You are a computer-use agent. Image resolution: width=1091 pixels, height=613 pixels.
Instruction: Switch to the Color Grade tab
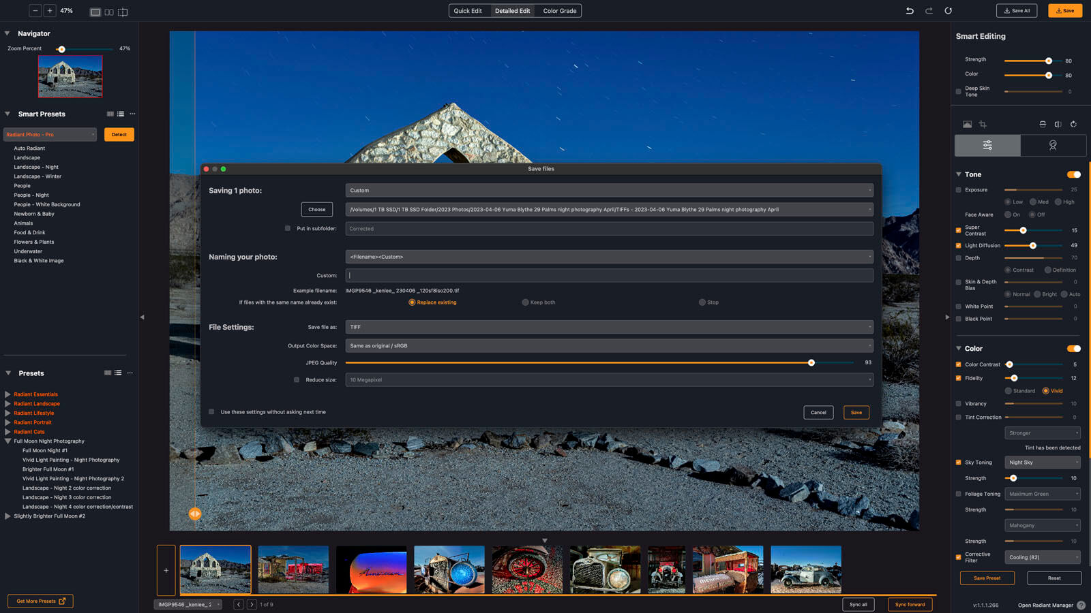559,11
